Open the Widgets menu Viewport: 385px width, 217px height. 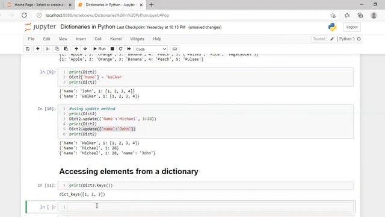(137, 39)
